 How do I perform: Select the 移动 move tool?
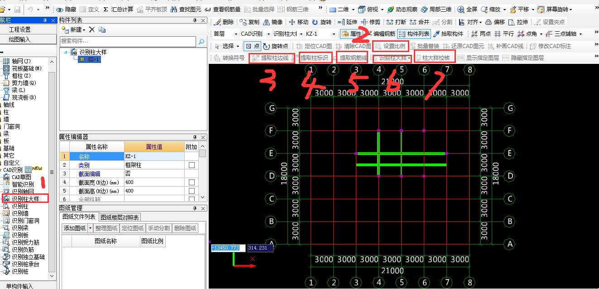299,22
